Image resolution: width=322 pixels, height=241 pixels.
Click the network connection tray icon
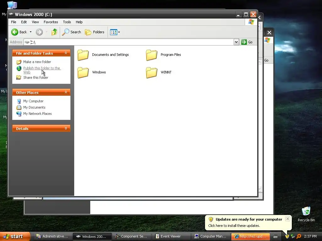pos(293,237)
